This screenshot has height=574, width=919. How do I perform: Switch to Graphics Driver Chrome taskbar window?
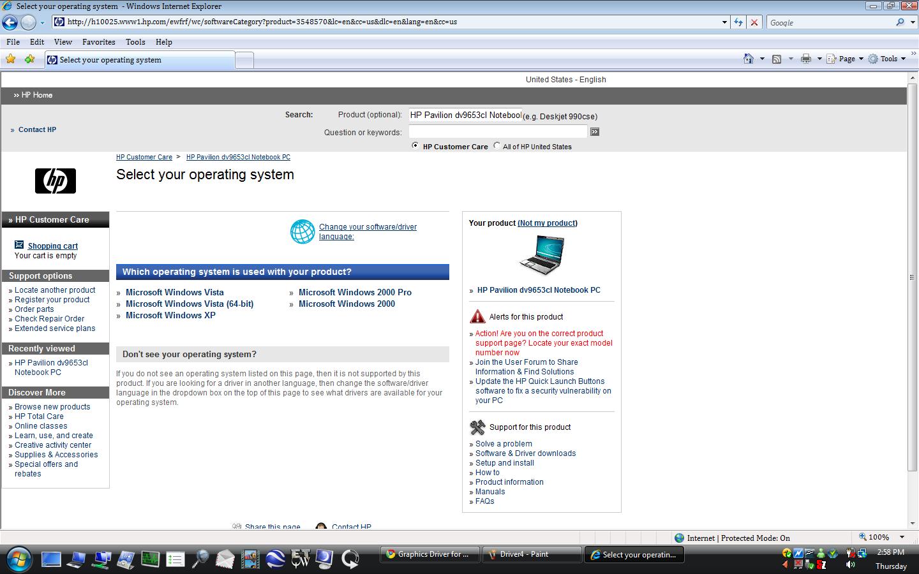coord(430,554)
